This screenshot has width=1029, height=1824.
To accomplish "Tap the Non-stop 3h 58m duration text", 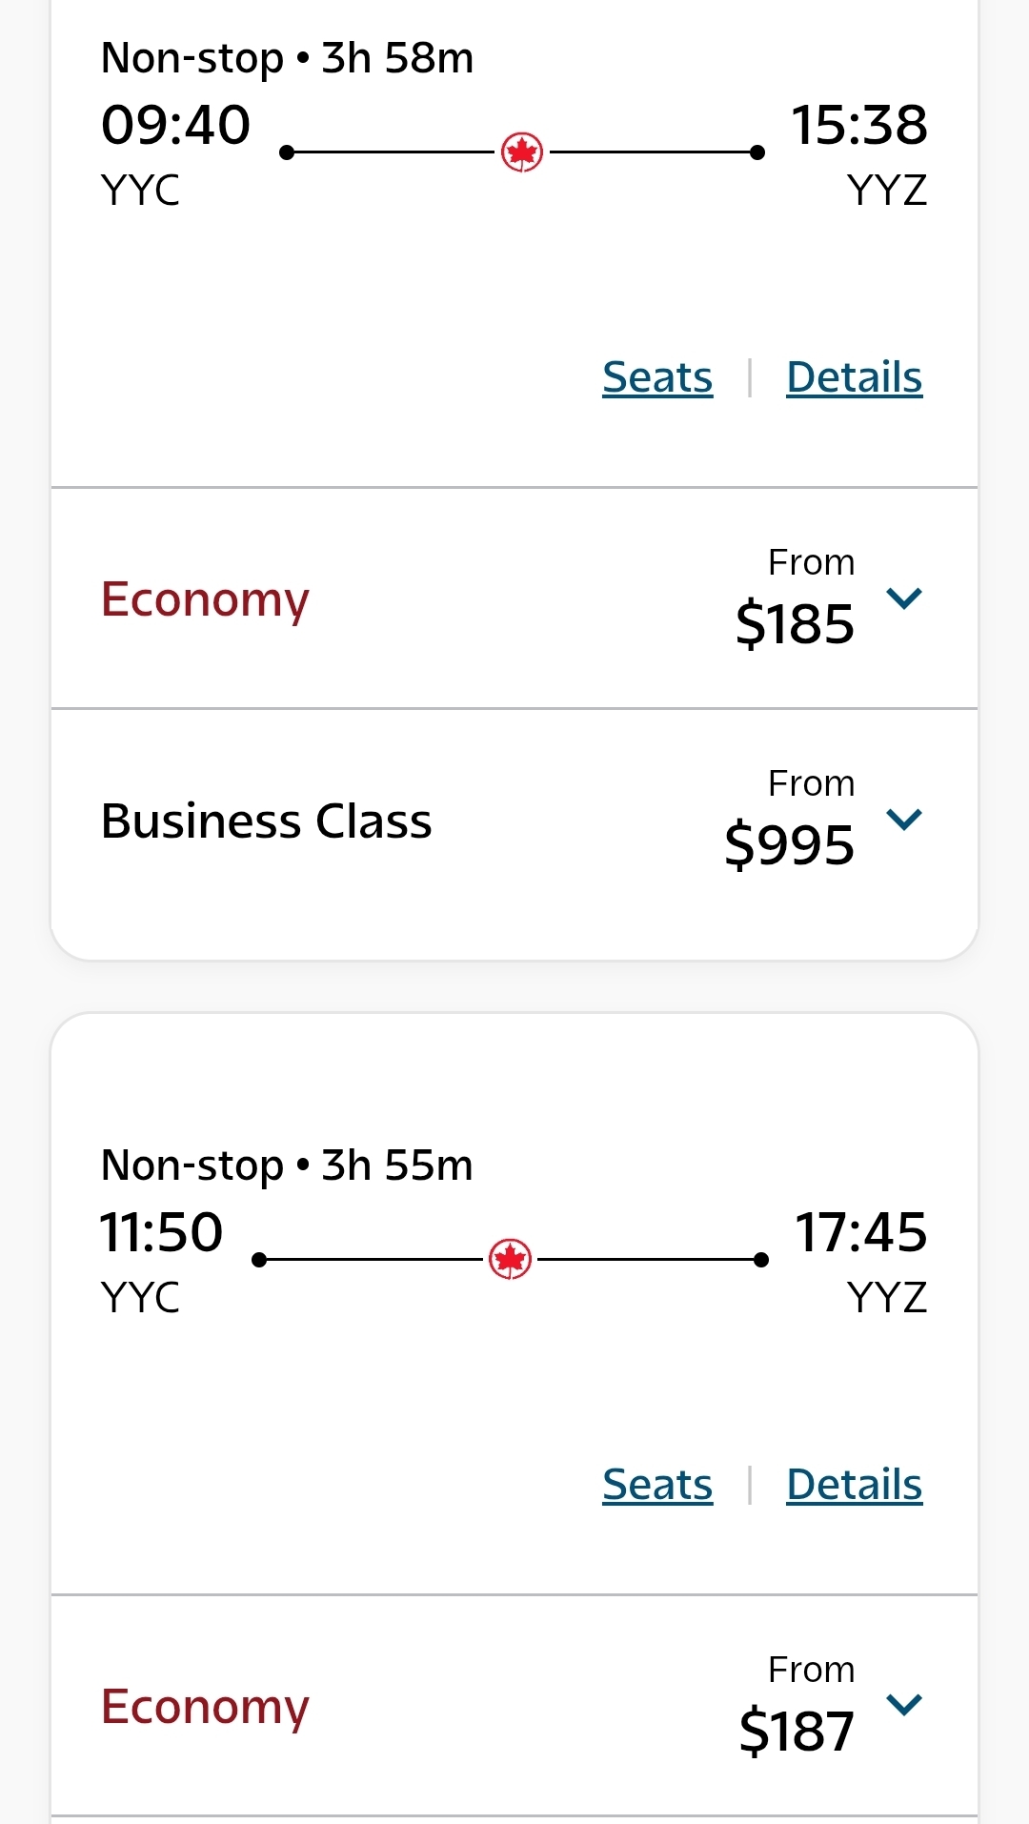I will point(287,59).
